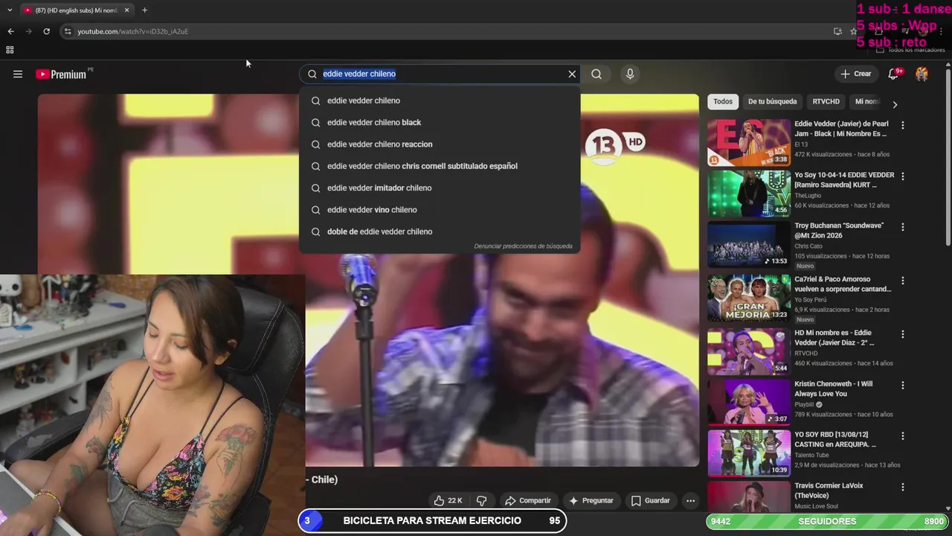Open the YouTube hamburger guide menu

[18, 74]
